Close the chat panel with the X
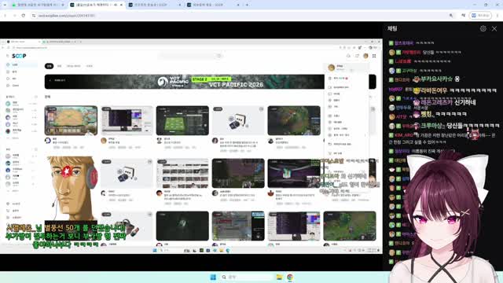 494,28
